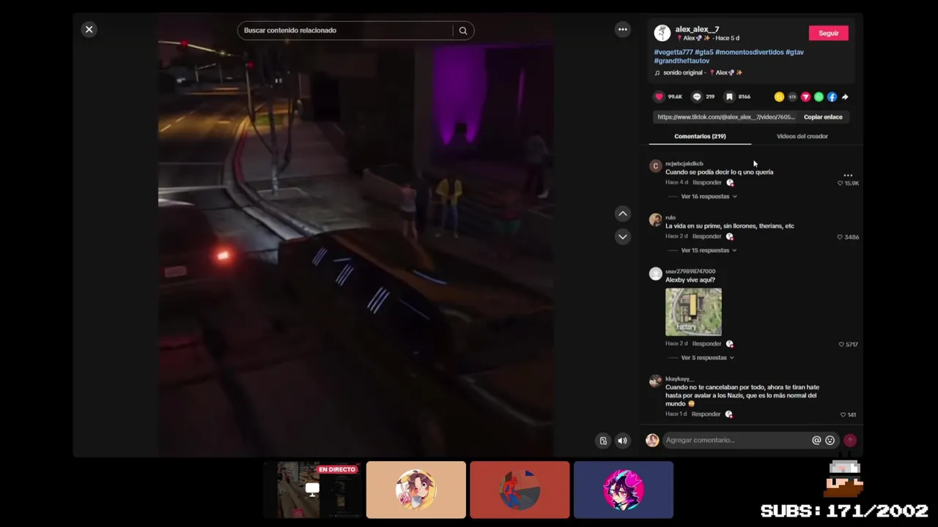This screenshot has width=938, height=527.
Task: Open ncjwbcjakdkcb commenter avatar
Action: click(x=655, y=166)
